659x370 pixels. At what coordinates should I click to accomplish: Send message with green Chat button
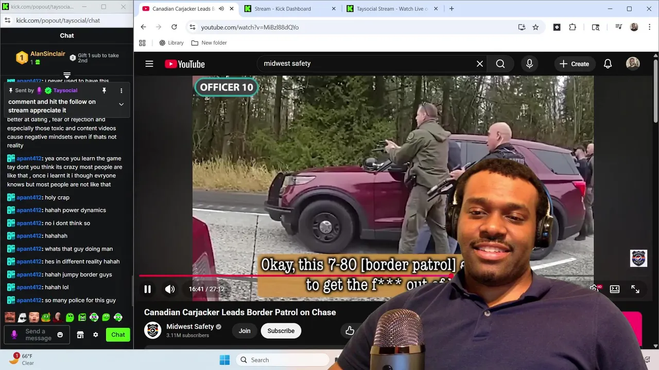pos(118,335)
